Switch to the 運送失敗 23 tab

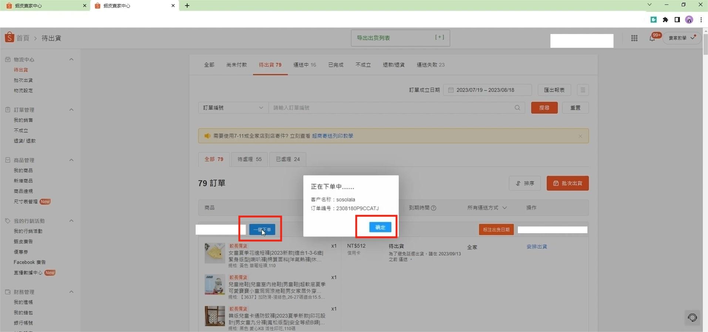[x=431, y=65]
